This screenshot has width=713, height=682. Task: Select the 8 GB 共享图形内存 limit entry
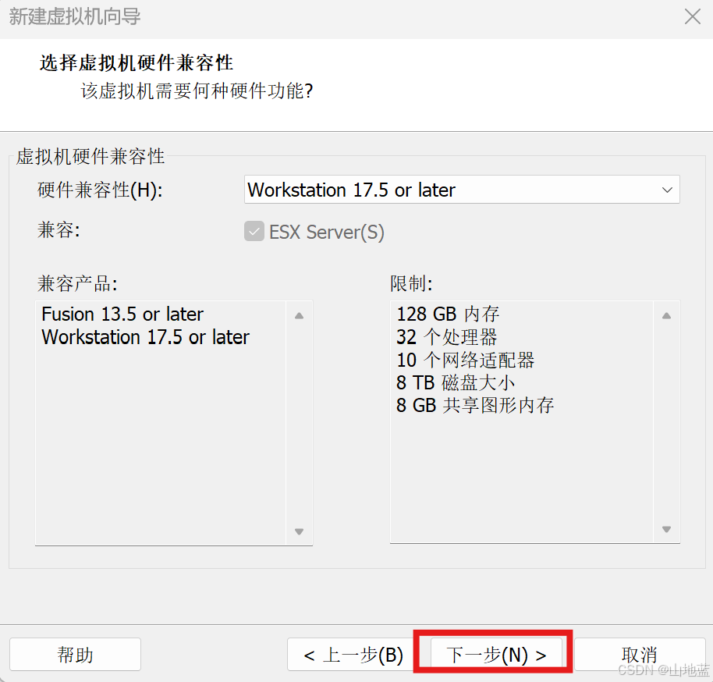point(475,406)
